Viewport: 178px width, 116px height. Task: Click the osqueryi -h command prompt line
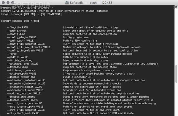point(27,8)
